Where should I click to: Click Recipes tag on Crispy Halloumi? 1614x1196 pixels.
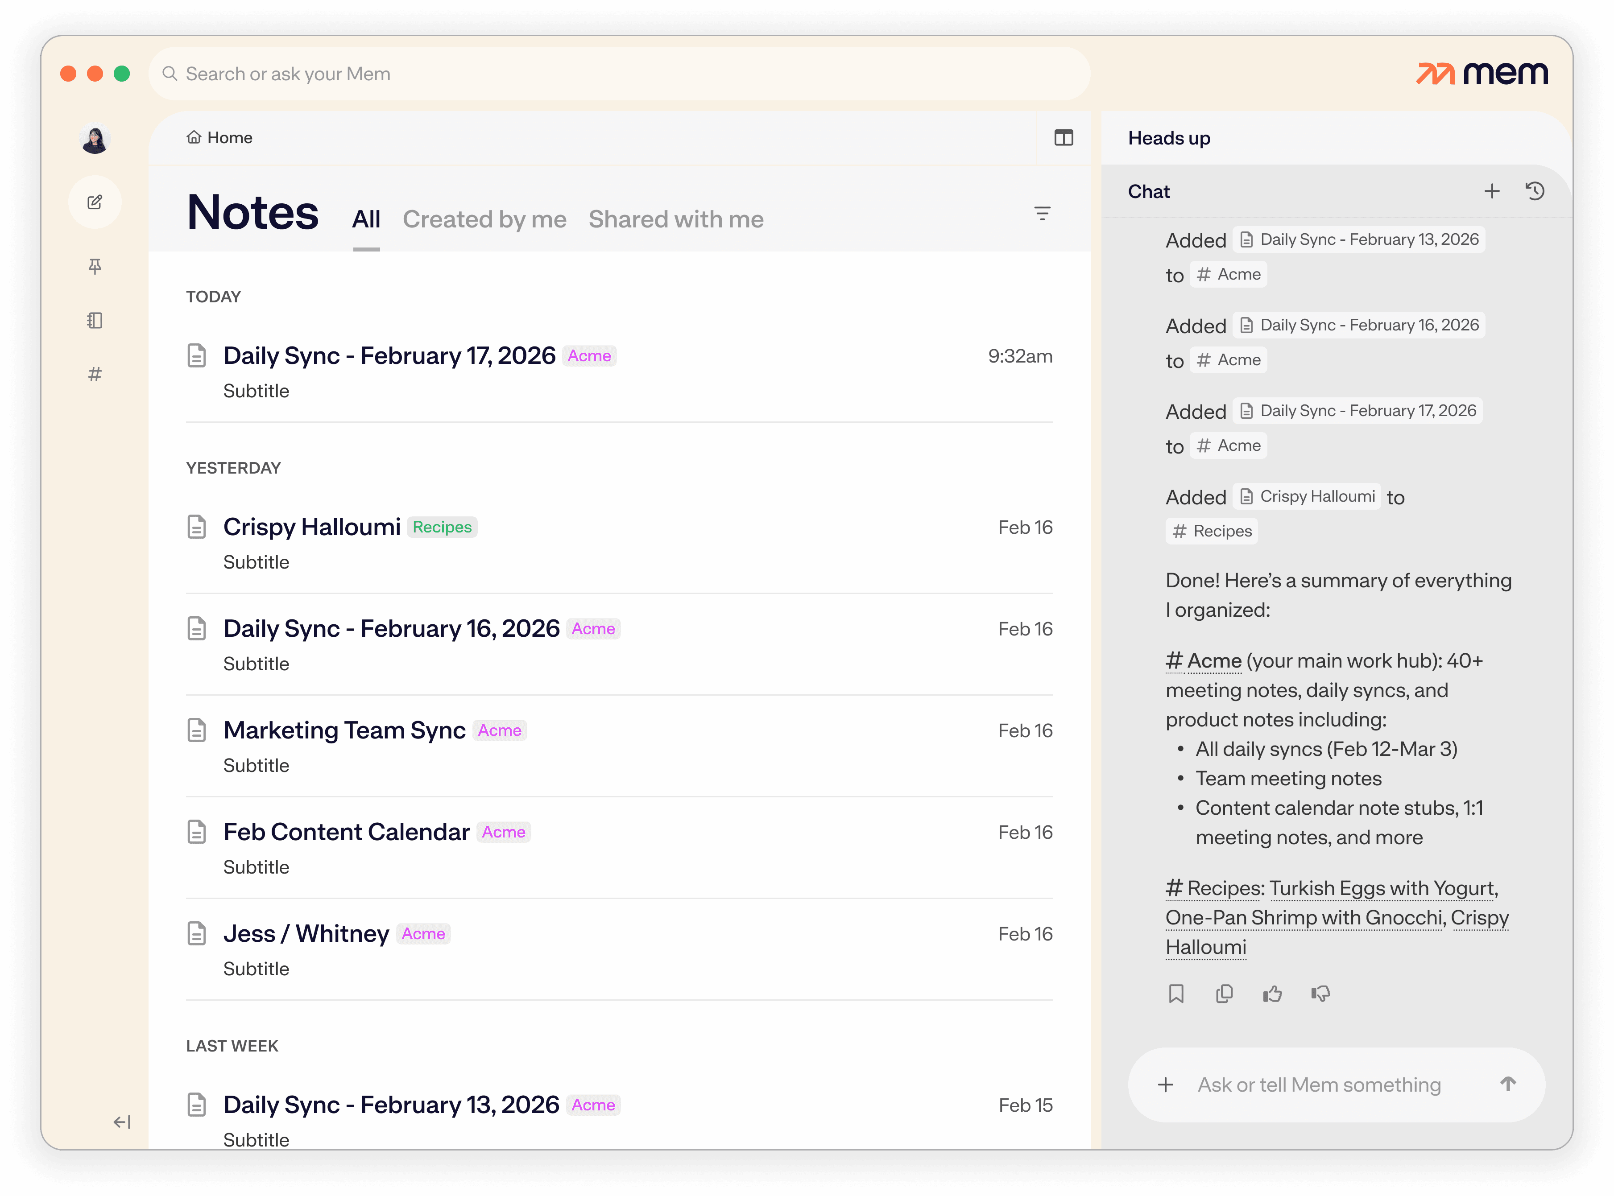tap(442, 527)
